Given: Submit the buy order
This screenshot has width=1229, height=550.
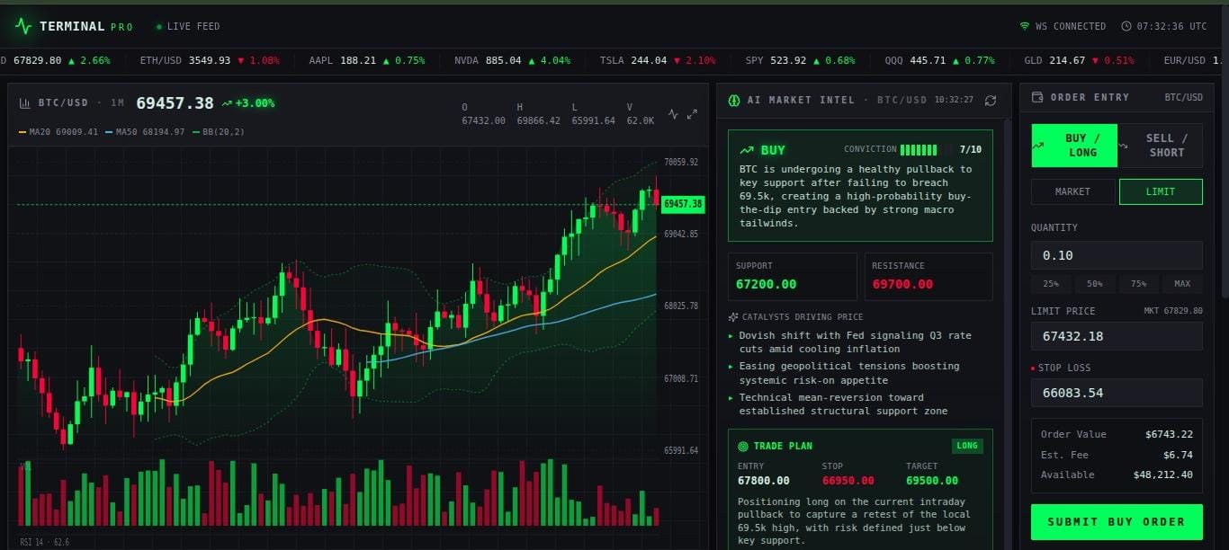Looking at the screenshot, I should pyautogui.click(x=1117, y=521).
